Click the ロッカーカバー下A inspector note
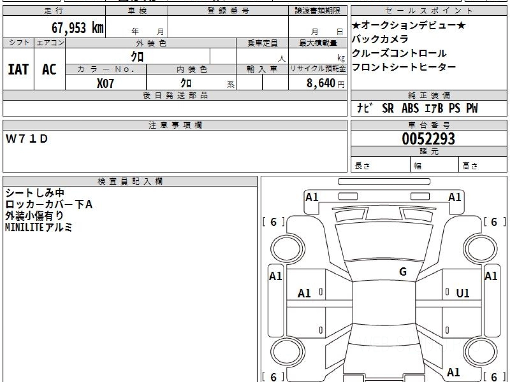The image size is (510, 382). pyautogui.click(x=49, y=205)
